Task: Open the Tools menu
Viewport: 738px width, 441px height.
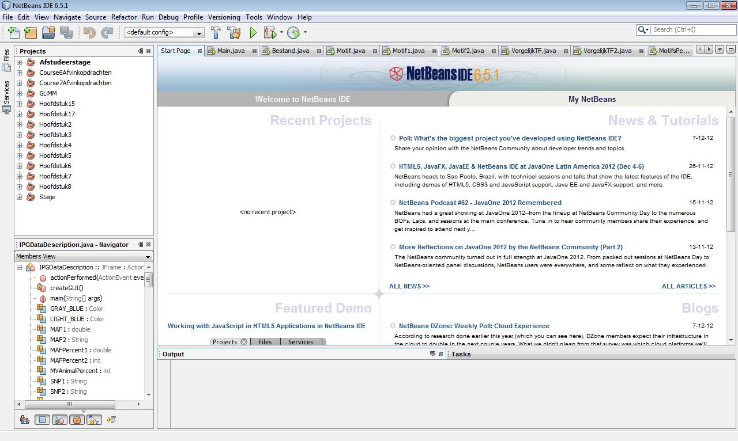Action: [254, 17]
